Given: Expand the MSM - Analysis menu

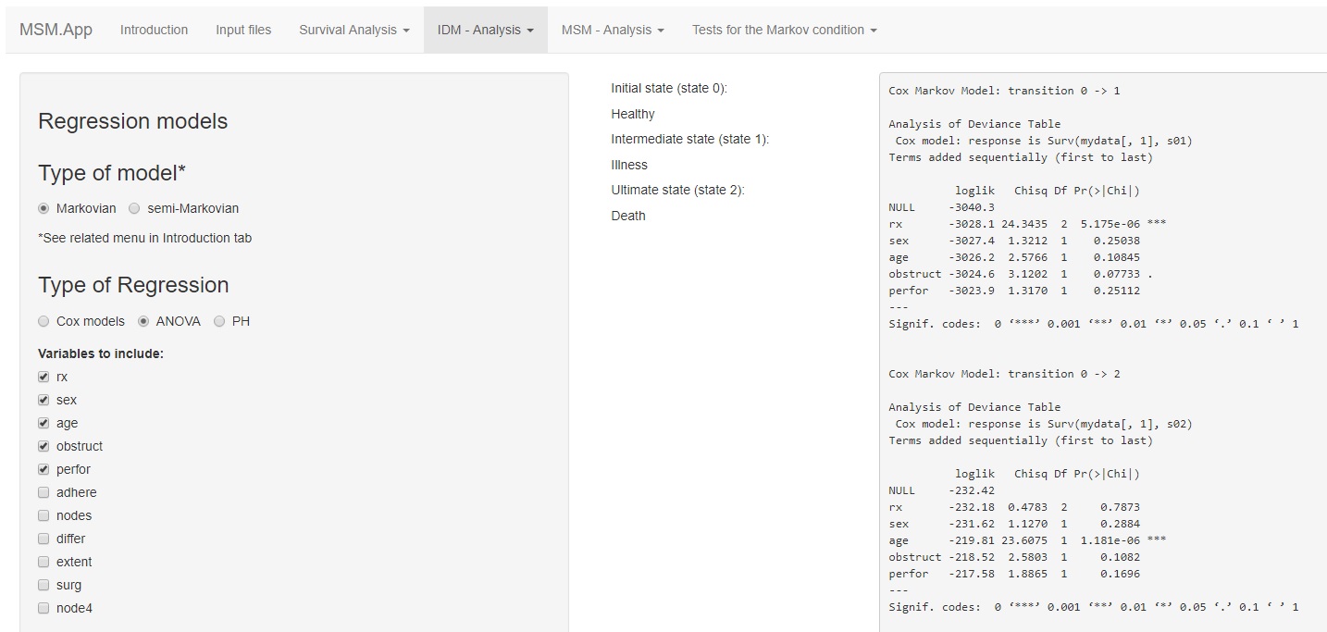Looking at the screenshot, I should (612, 30).
